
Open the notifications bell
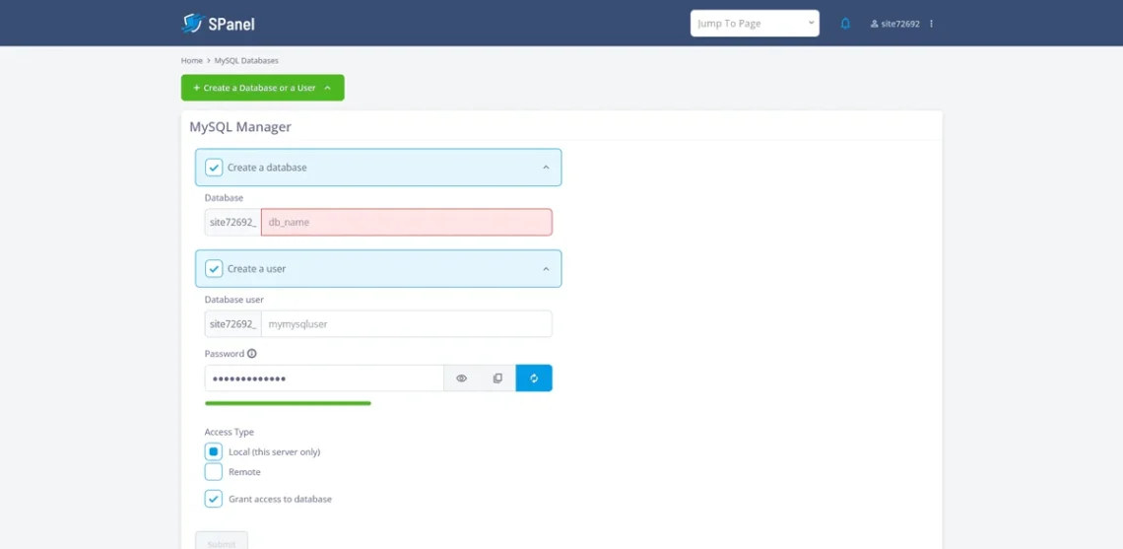click(x=845, y=24)
